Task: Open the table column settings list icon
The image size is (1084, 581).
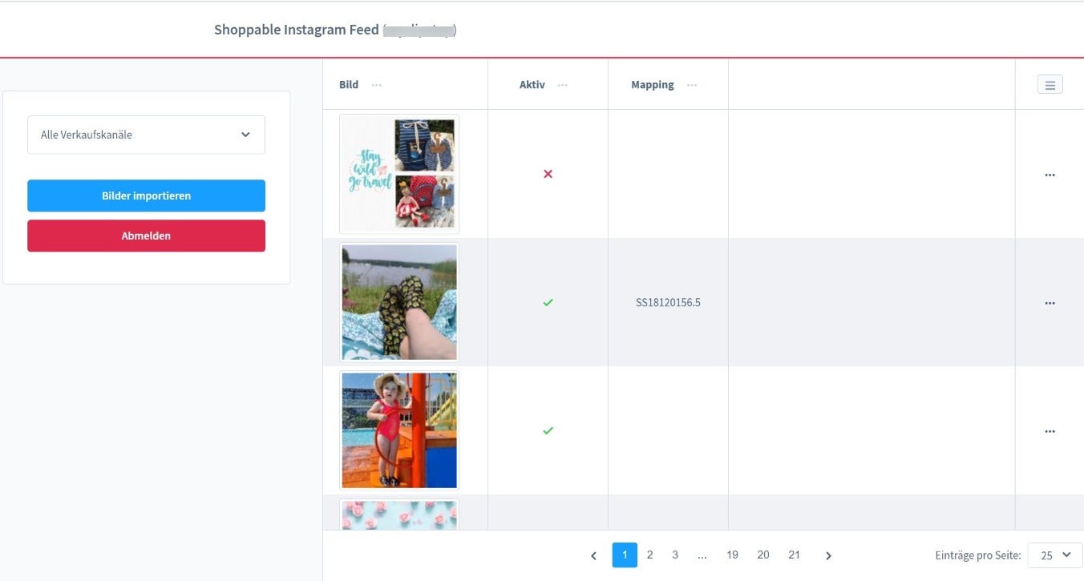Action: tap(1050, 84)
